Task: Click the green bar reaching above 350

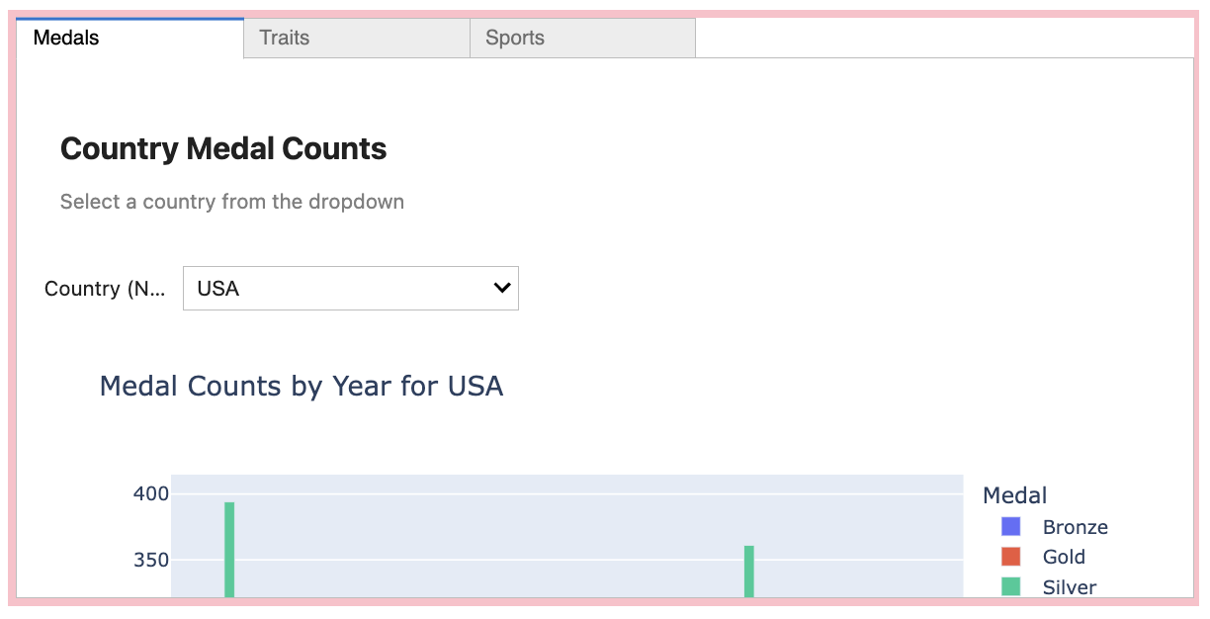Action: pos(749,572)
